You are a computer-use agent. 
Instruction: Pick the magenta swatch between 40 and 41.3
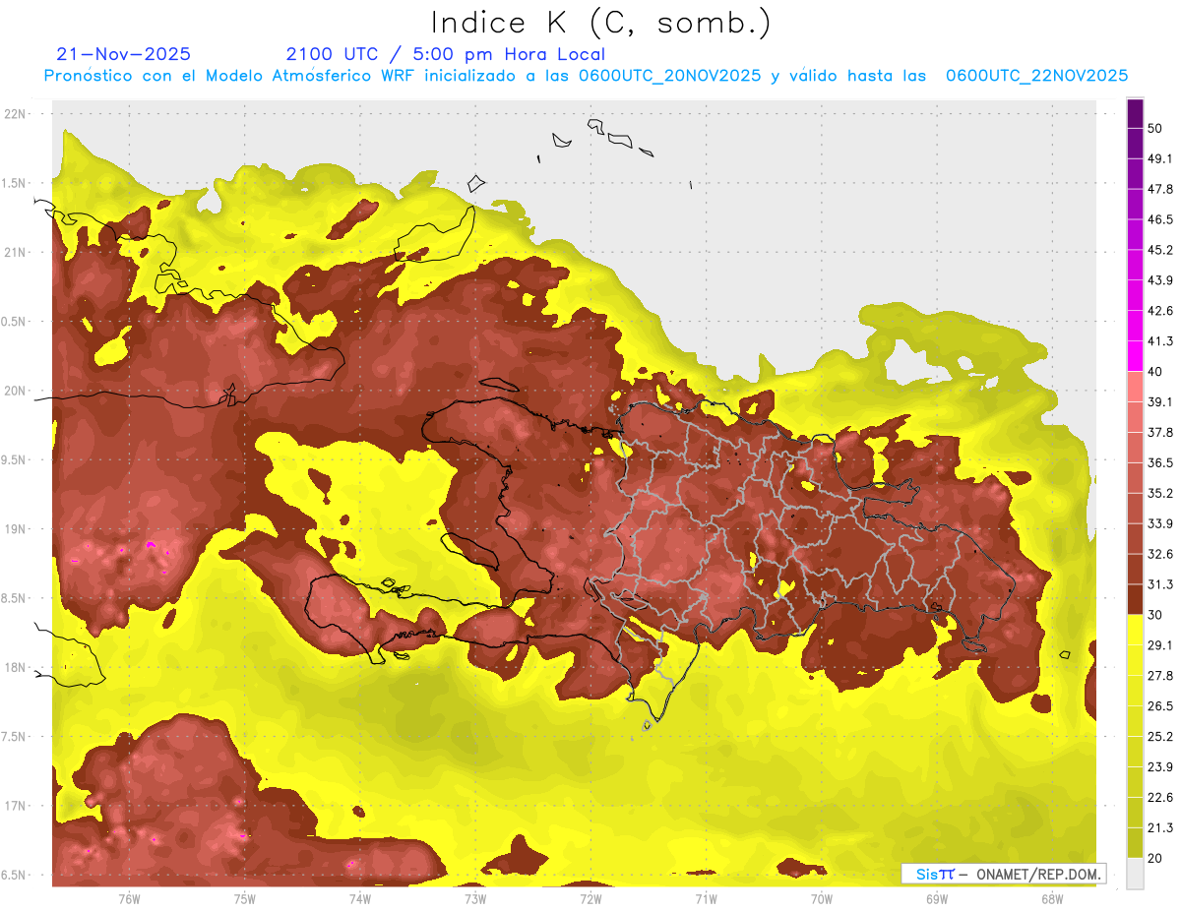pyautogui.click(x=1135, y=356)
